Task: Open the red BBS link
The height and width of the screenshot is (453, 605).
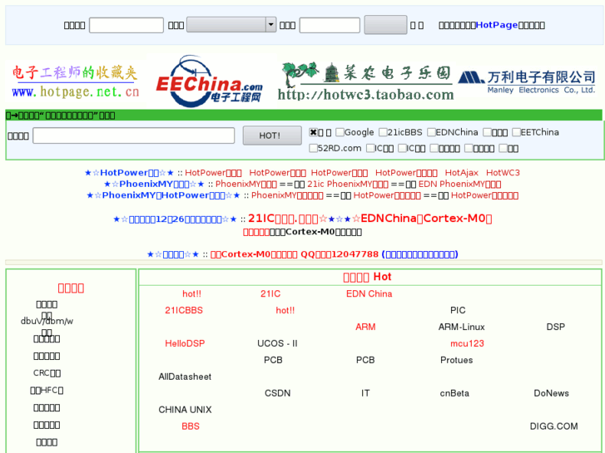Action: pyautogui.click(x=191, y=426)
